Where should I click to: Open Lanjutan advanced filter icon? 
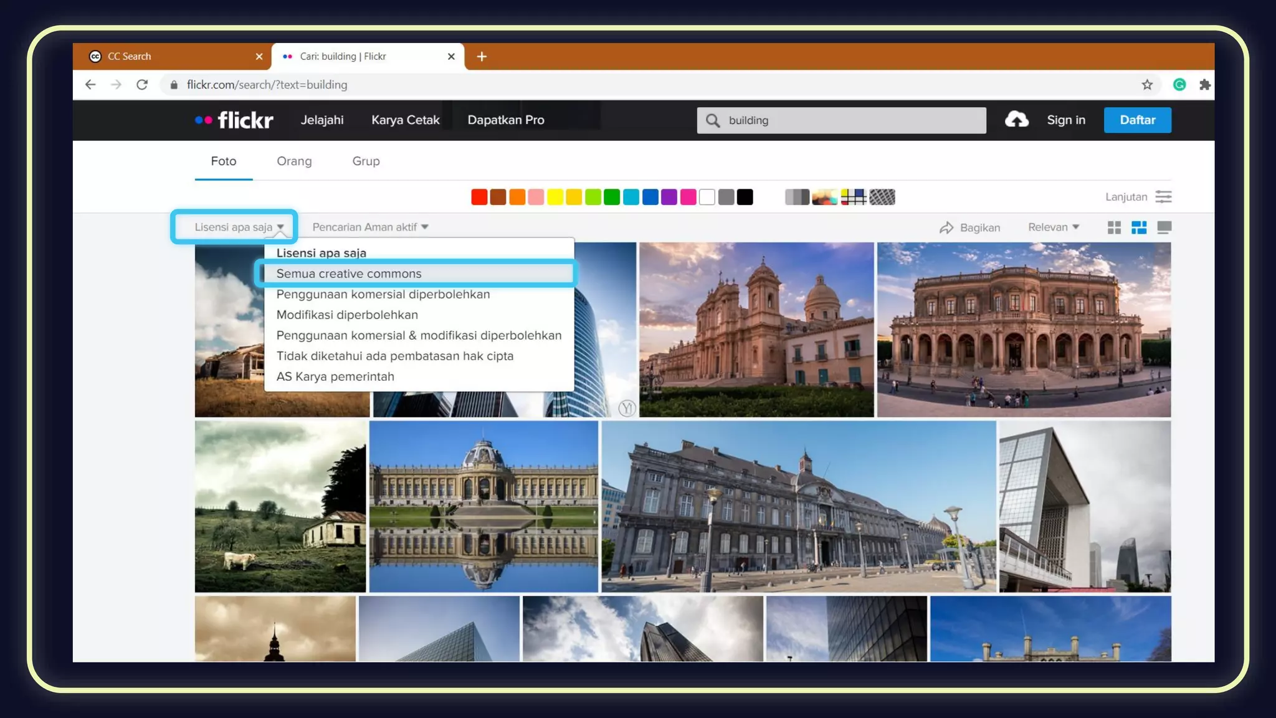pos(1163,197)
